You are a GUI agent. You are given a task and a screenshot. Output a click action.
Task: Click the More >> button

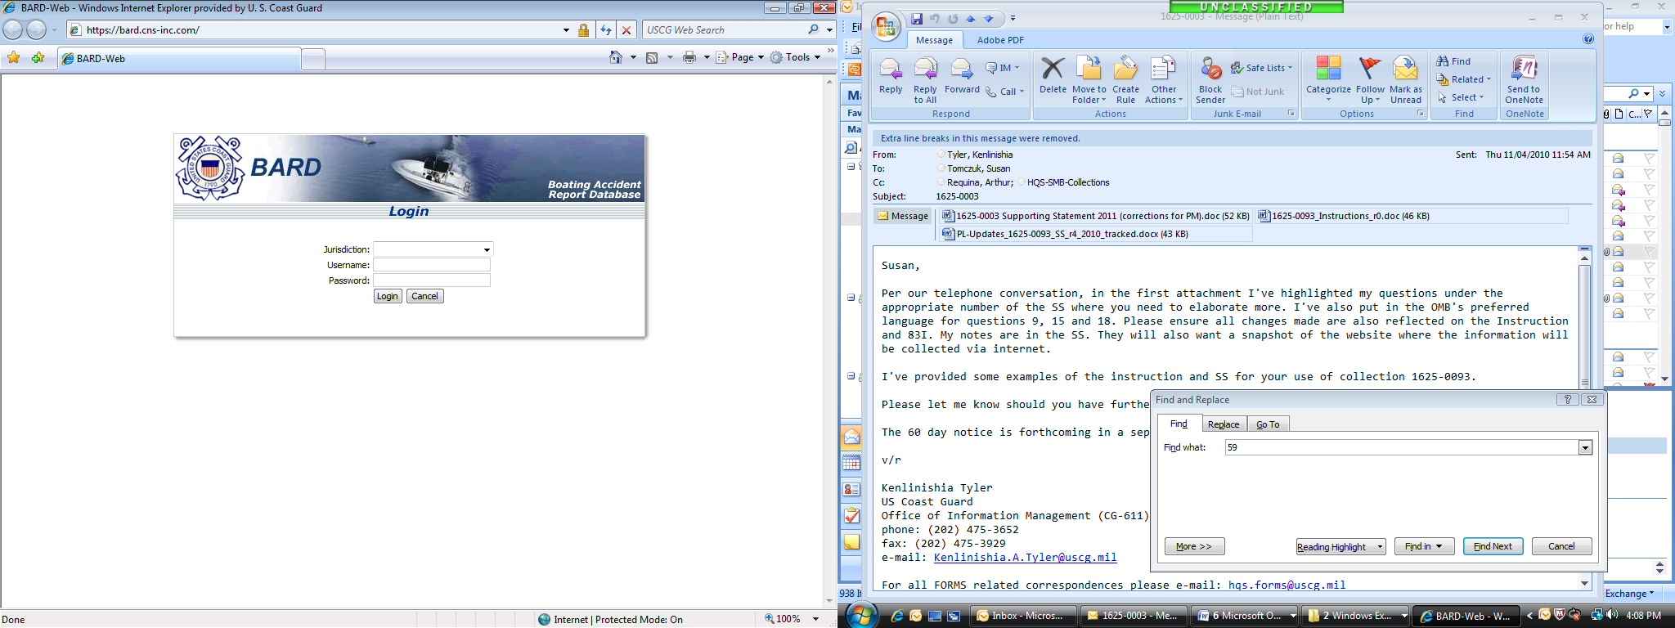pos(1194,546)
